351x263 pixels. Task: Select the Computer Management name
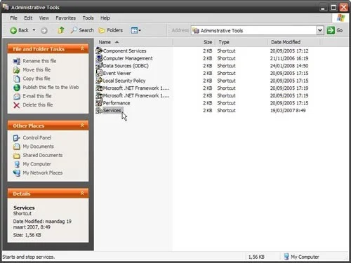pyautogui.click(x=128, y=58)
